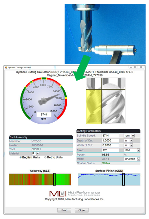Select the Metric Units radio button

click(45, 158)
